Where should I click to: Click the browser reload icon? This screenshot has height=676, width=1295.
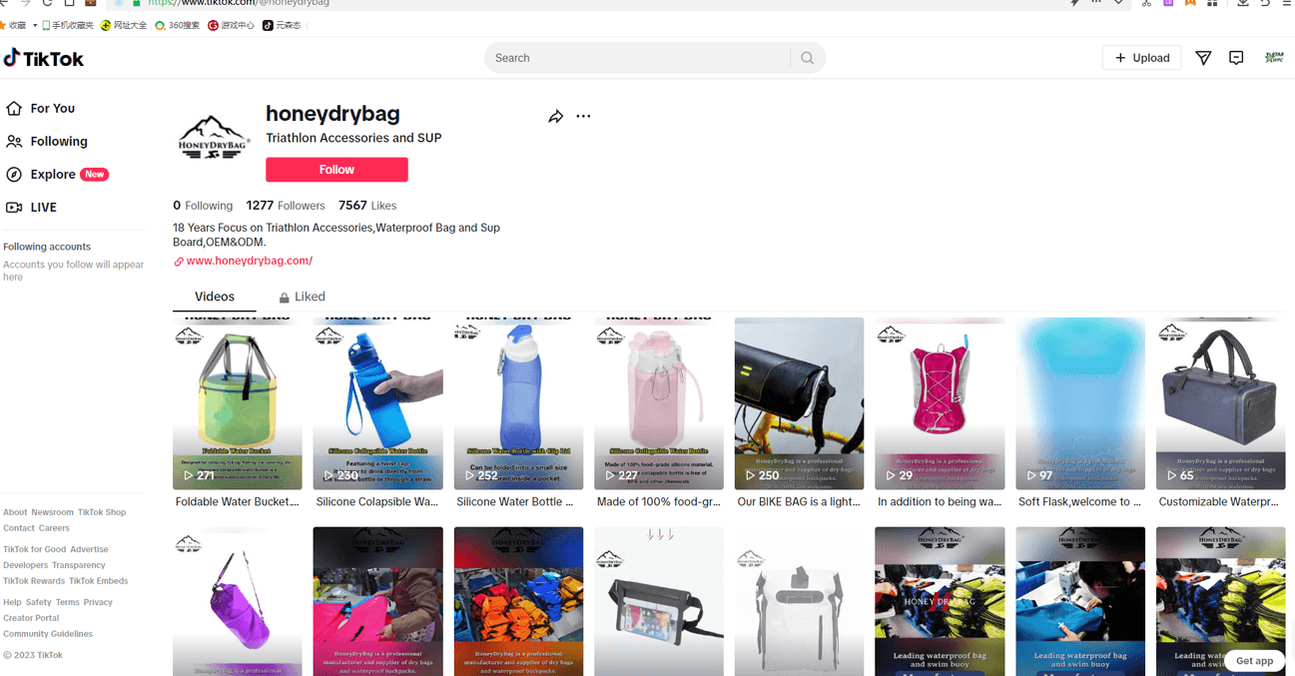pos(47,3)
